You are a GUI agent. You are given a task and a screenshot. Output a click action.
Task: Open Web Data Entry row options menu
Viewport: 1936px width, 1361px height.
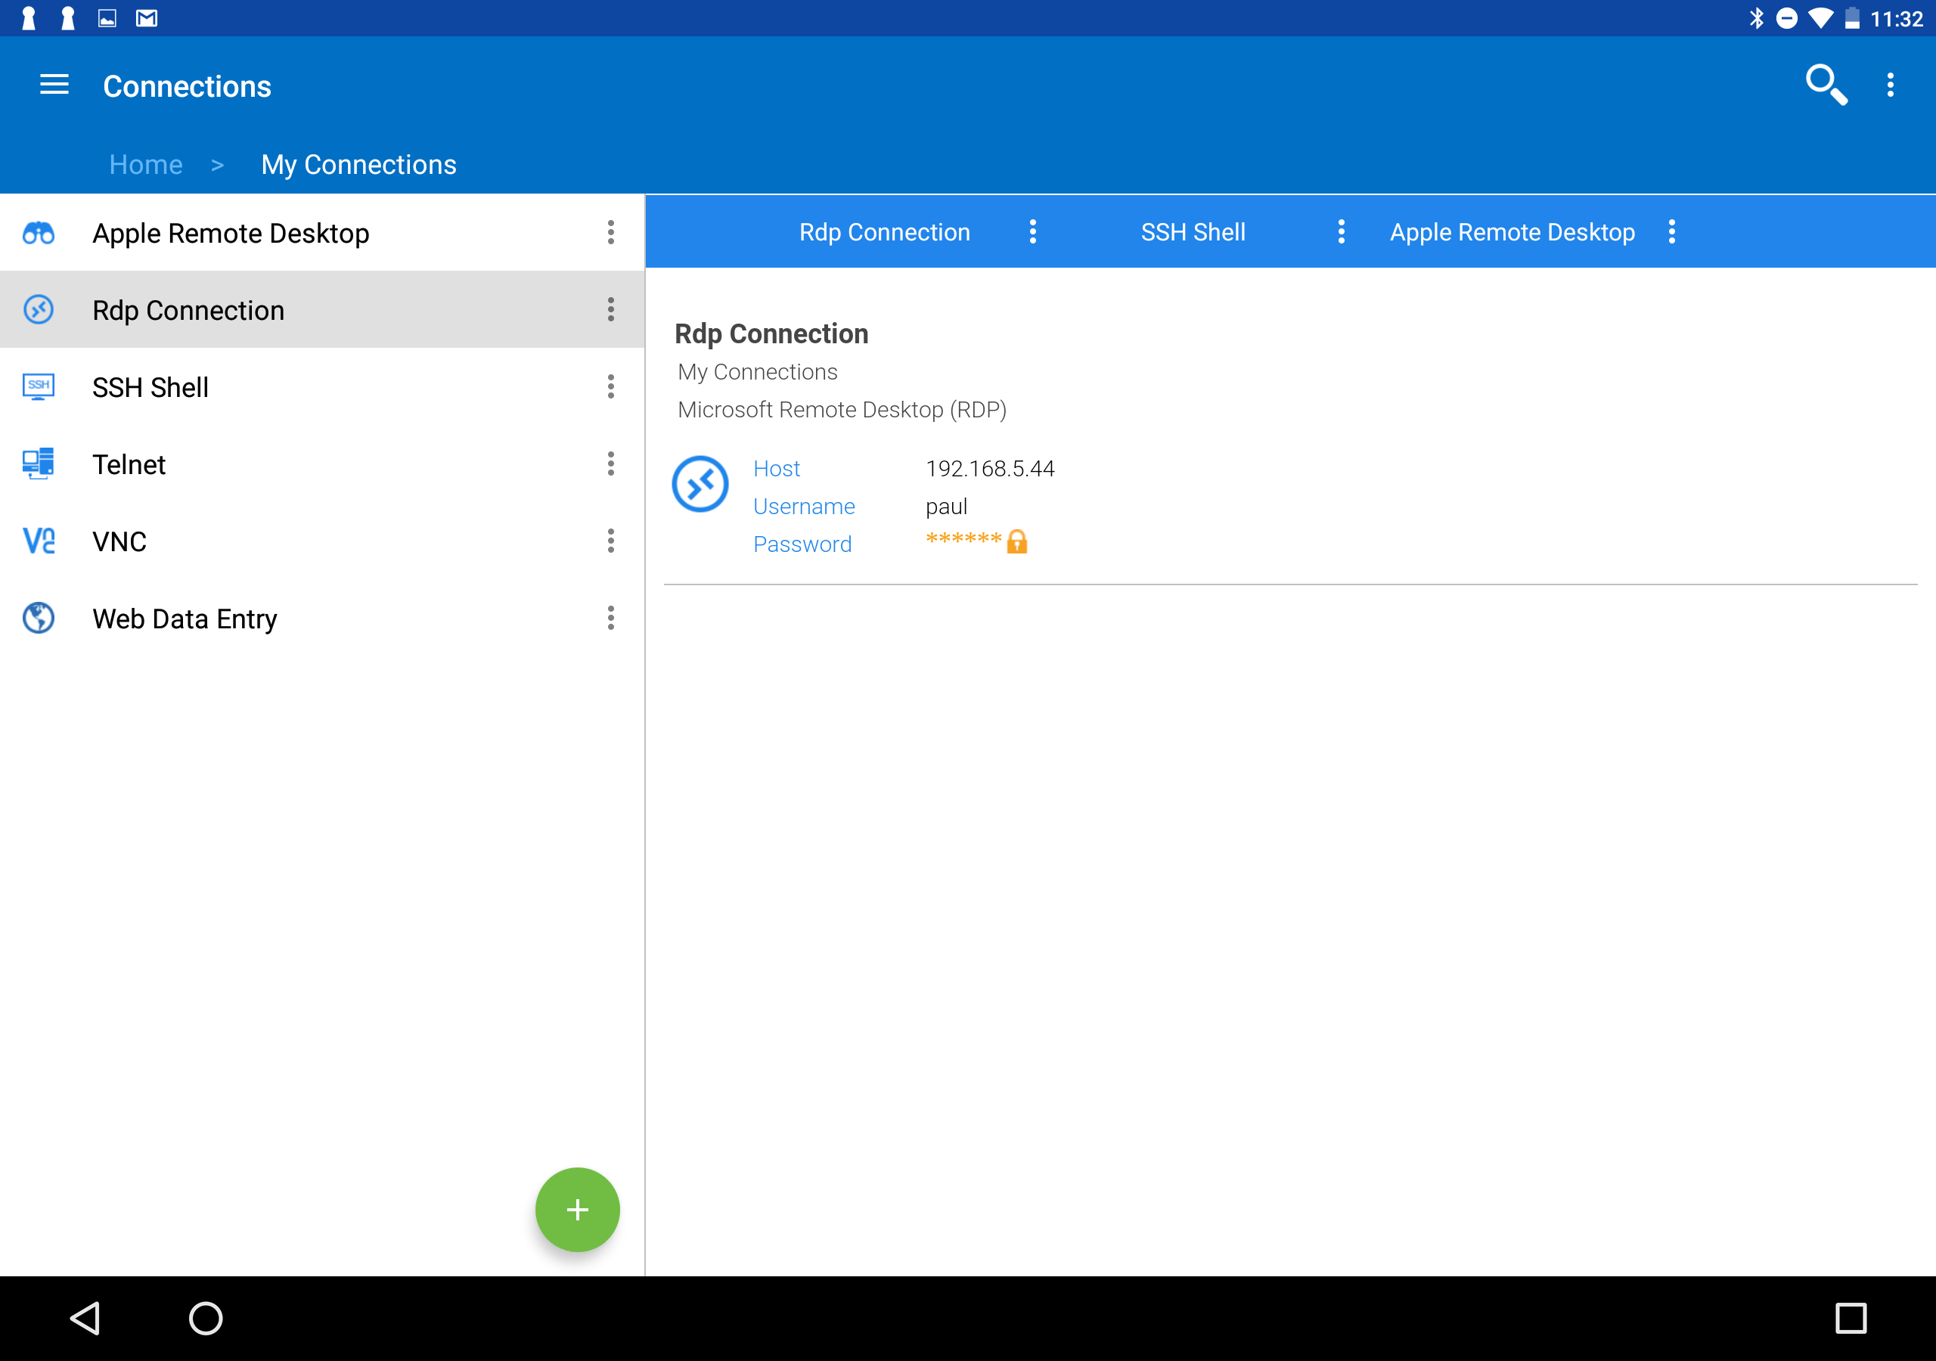click(611, 618)
